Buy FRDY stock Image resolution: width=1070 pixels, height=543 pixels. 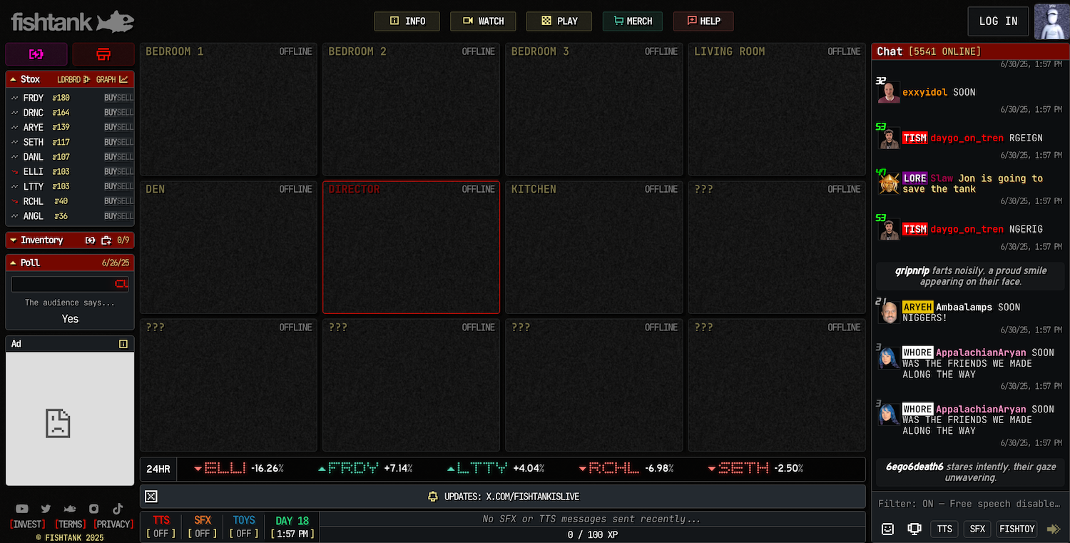111,98
